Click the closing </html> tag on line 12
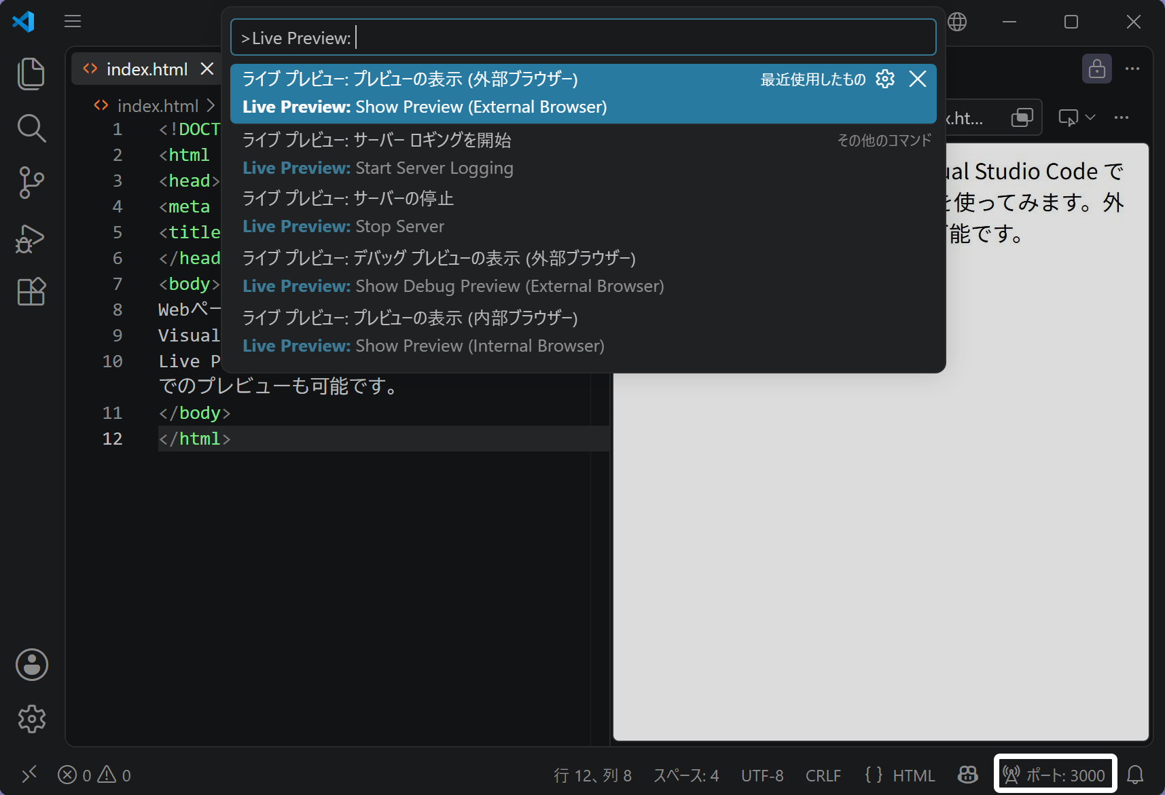Viewport: 1165px width, 795px height. pos(195,439)
